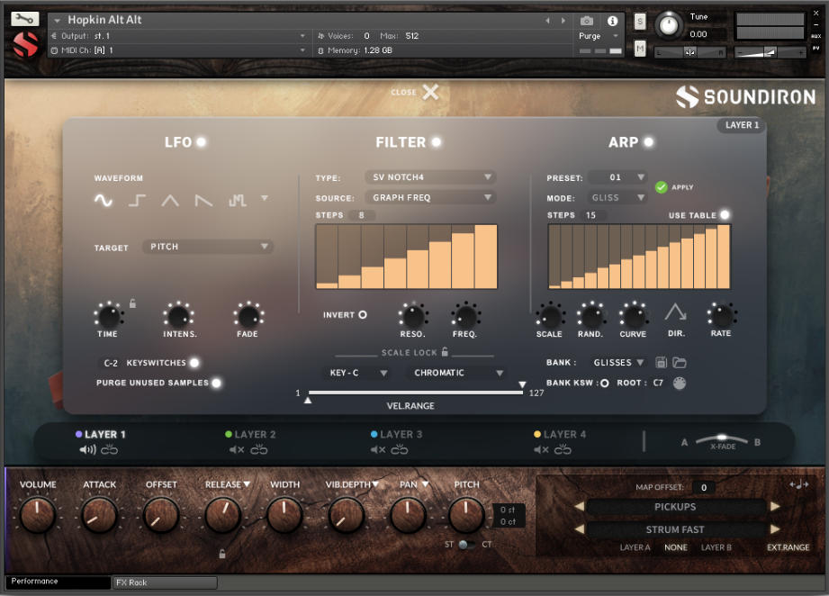Select the sine LFO waveform
Screen dimensions: 829x596
click(103, 200)
